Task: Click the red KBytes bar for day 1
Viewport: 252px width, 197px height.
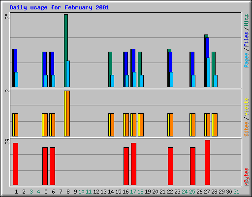Action: 15,164
